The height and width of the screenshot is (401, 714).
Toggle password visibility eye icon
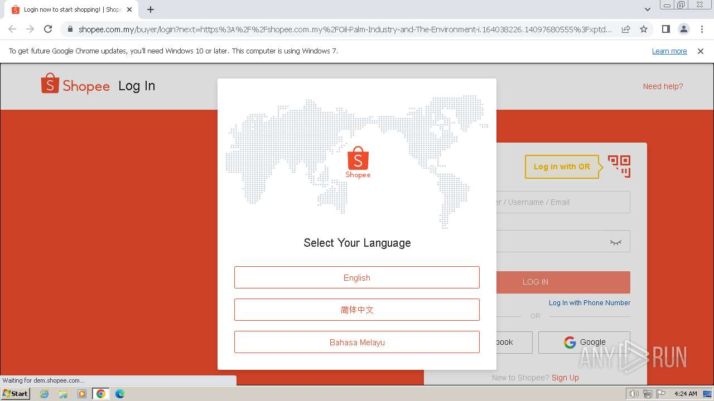click(616, 242)
